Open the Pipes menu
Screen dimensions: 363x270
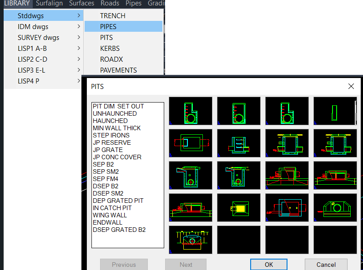[x=133, y=3]
